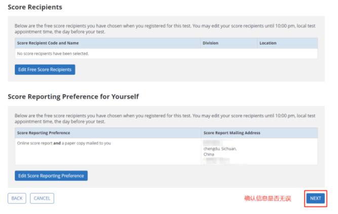Click the BACK button
The height and width of the screenshot is (214, 338).
point(17,198)
